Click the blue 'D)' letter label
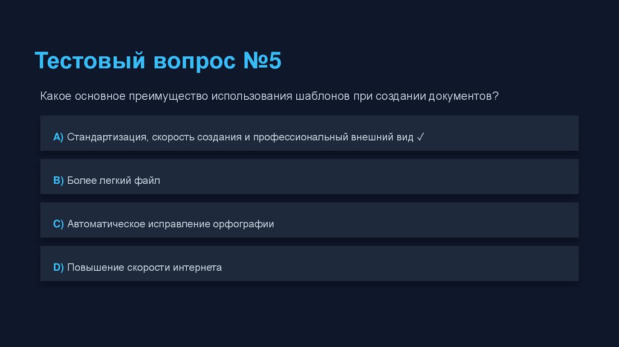The image size is (619, 347). pyautogui.click(x=58, y=268)
